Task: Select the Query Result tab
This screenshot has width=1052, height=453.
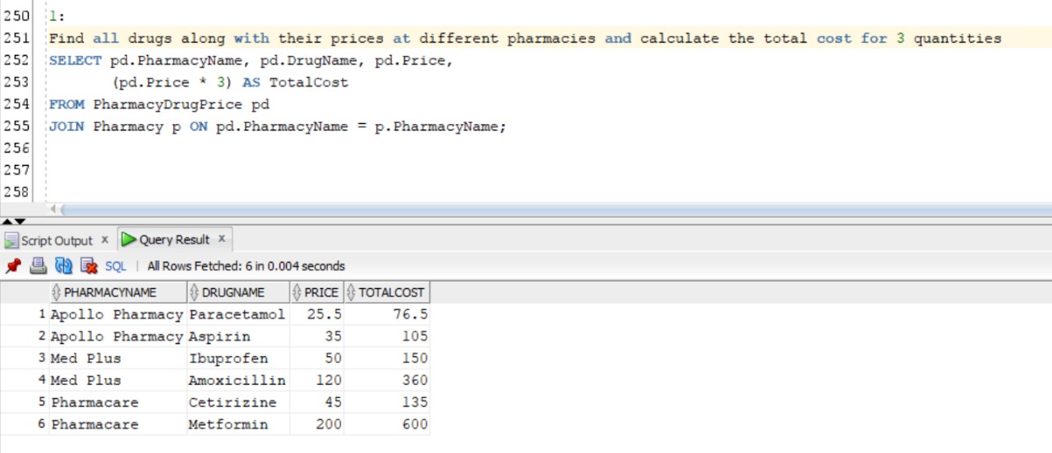Action: [174, 240]
